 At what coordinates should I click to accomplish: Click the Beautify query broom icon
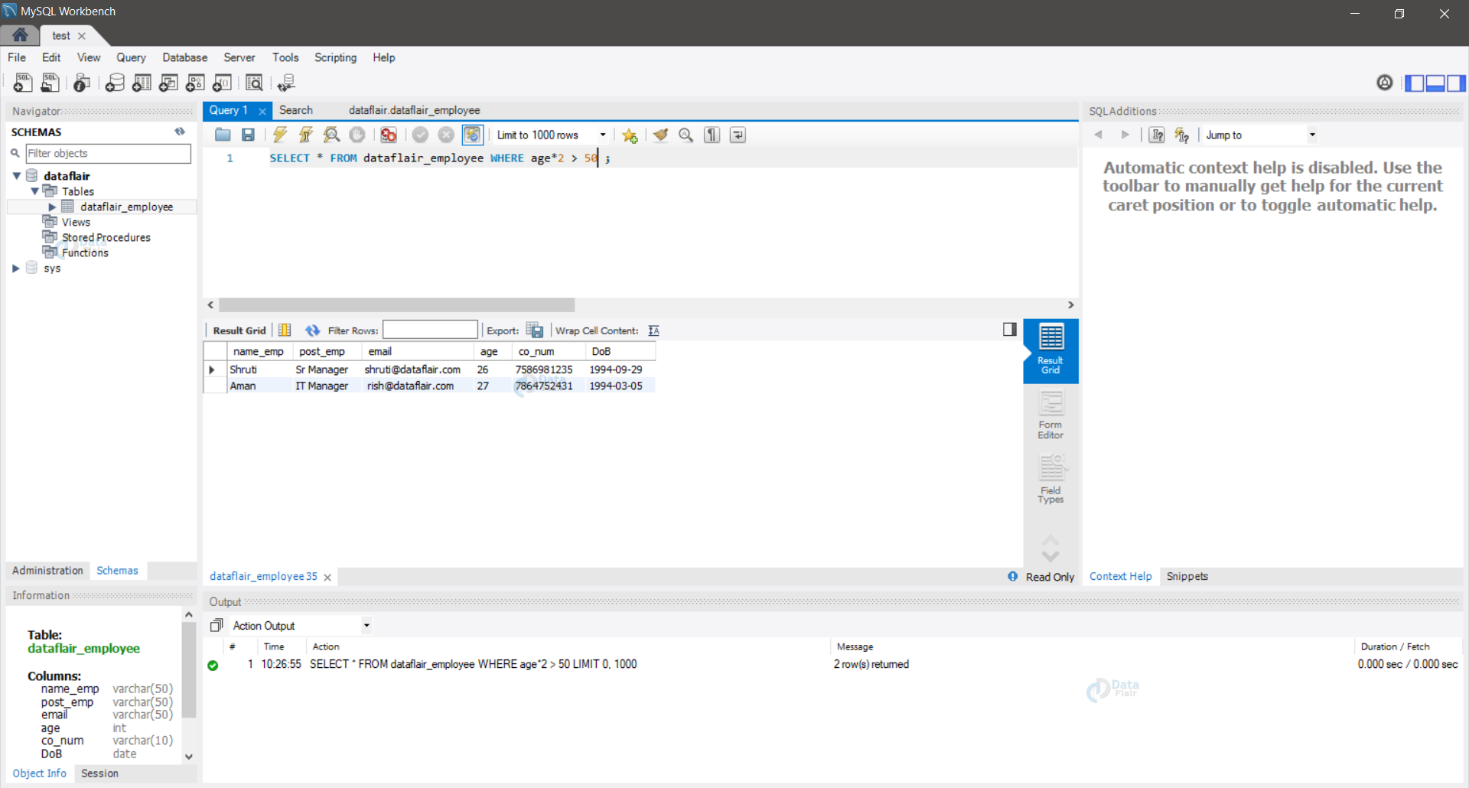(660, 135)
